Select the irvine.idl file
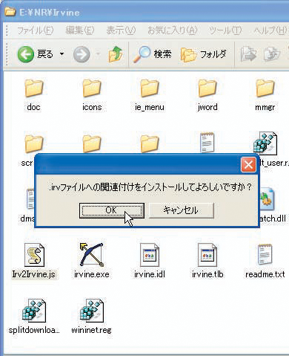289x356 pixels. pyautogui.click(x=150, y=261)
